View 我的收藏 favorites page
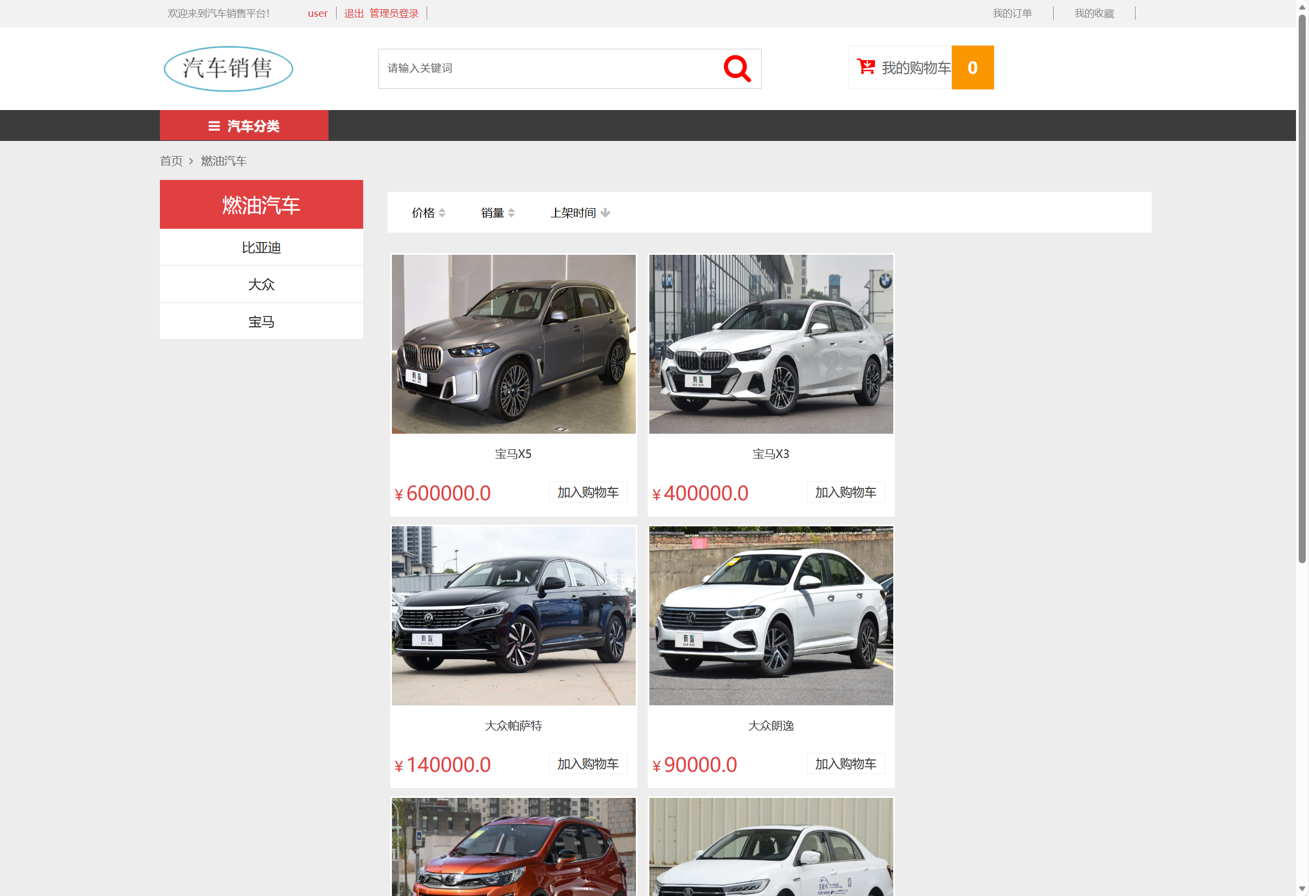 1093,13
